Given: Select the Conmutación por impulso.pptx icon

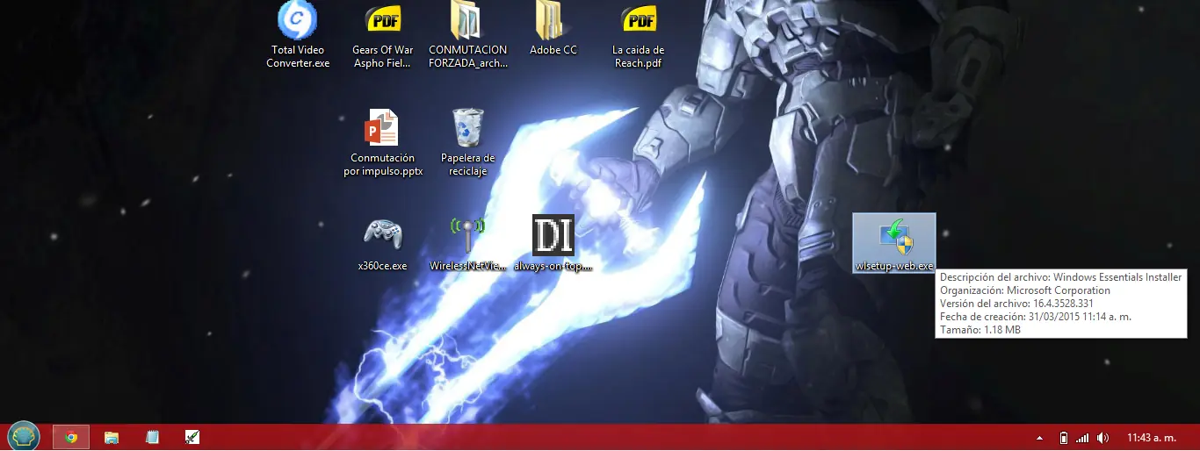Looking at the screenshot, I should point(382,129).
